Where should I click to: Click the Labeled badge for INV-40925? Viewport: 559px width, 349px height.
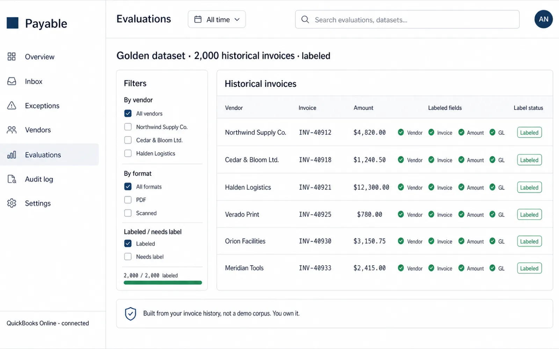pyautogui.click(x=529, y=214)
